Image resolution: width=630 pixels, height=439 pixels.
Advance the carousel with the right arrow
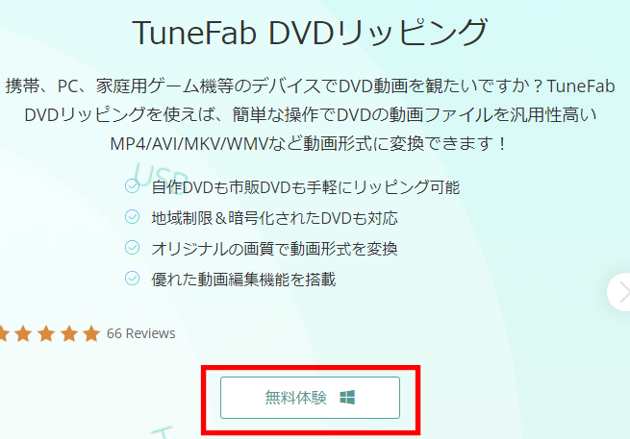click(x=620, y=292)
